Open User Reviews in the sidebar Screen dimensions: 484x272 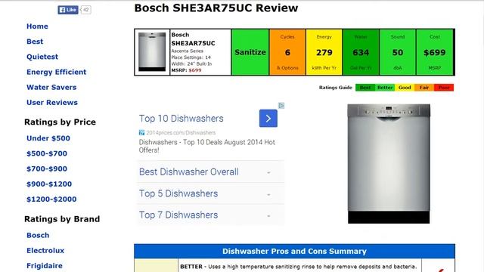point(52,103)
